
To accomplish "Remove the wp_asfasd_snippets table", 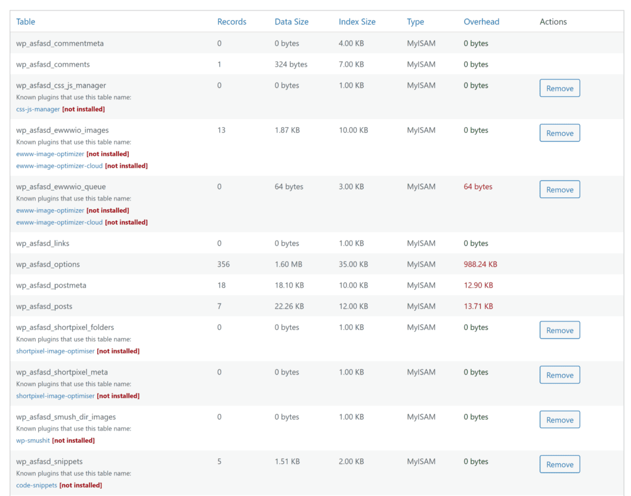I will 560,464.
